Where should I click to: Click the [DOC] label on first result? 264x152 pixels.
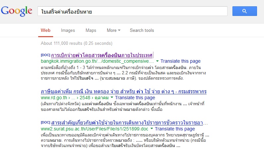pos(45,55)
